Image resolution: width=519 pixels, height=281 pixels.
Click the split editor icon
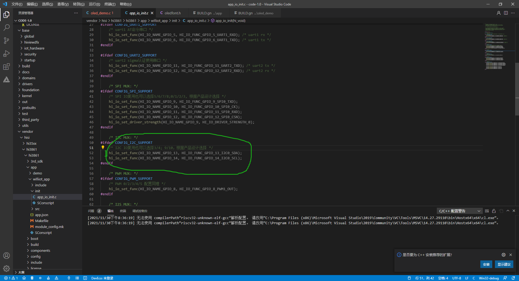point(506,13)
